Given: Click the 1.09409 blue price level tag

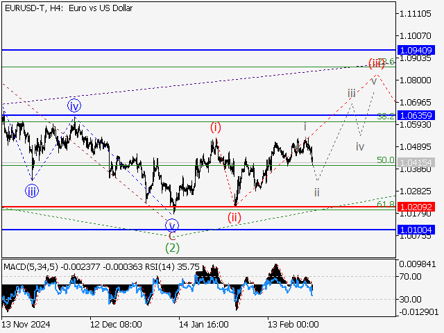Looking at the screenshot, I should pyautogui.click(x=416, y=50).
